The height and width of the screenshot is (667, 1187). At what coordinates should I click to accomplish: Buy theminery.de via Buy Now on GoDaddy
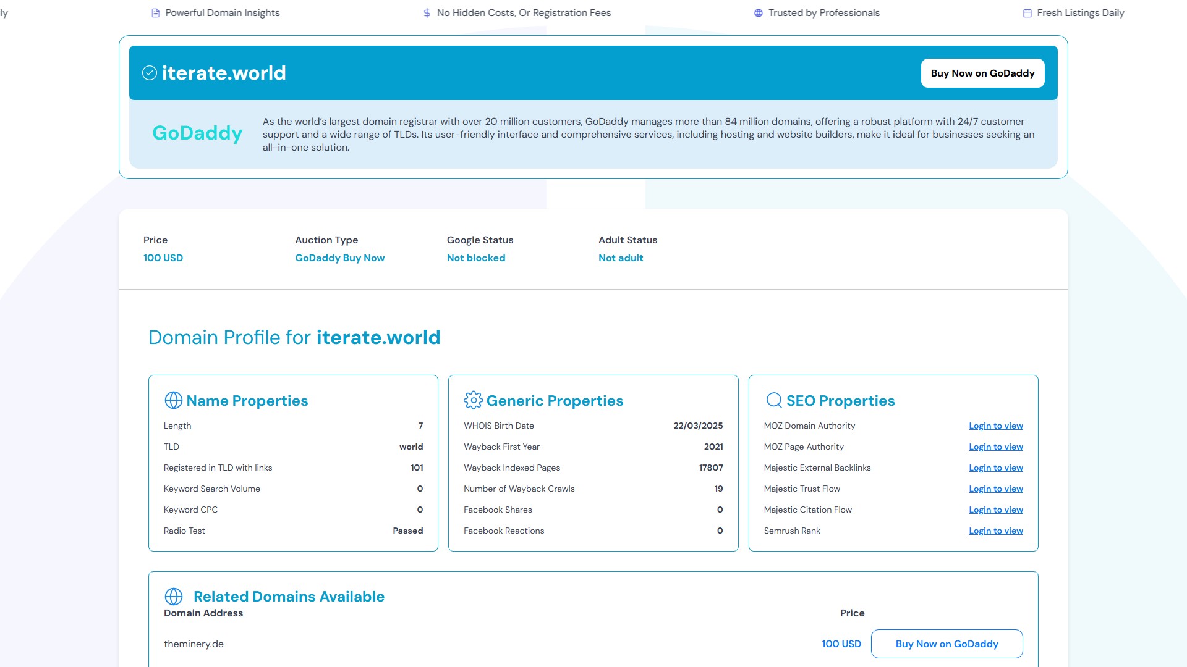click(947, 644)
